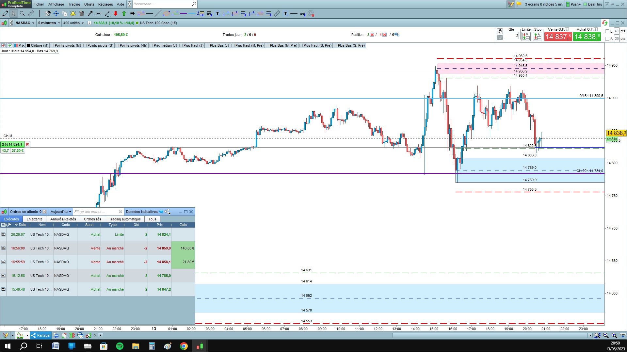Enable Plus Bas (J) checkbox

[x=207, y=45]
